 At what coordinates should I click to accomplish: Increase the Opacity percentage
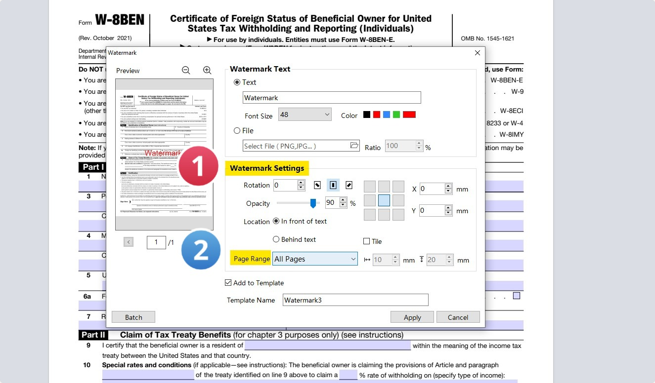coord(344,200)
